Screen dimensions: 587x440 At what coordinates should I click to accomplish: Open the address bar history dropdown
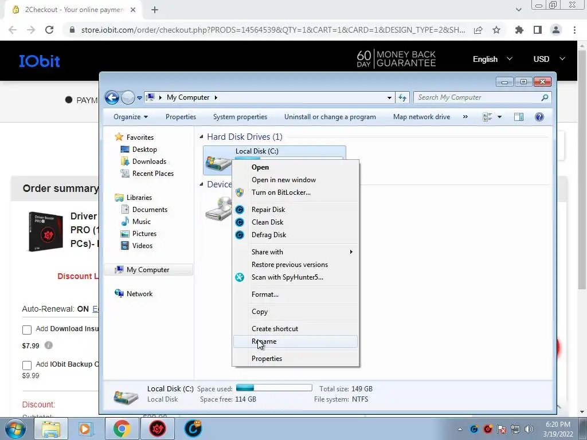(x=389, y=97)
